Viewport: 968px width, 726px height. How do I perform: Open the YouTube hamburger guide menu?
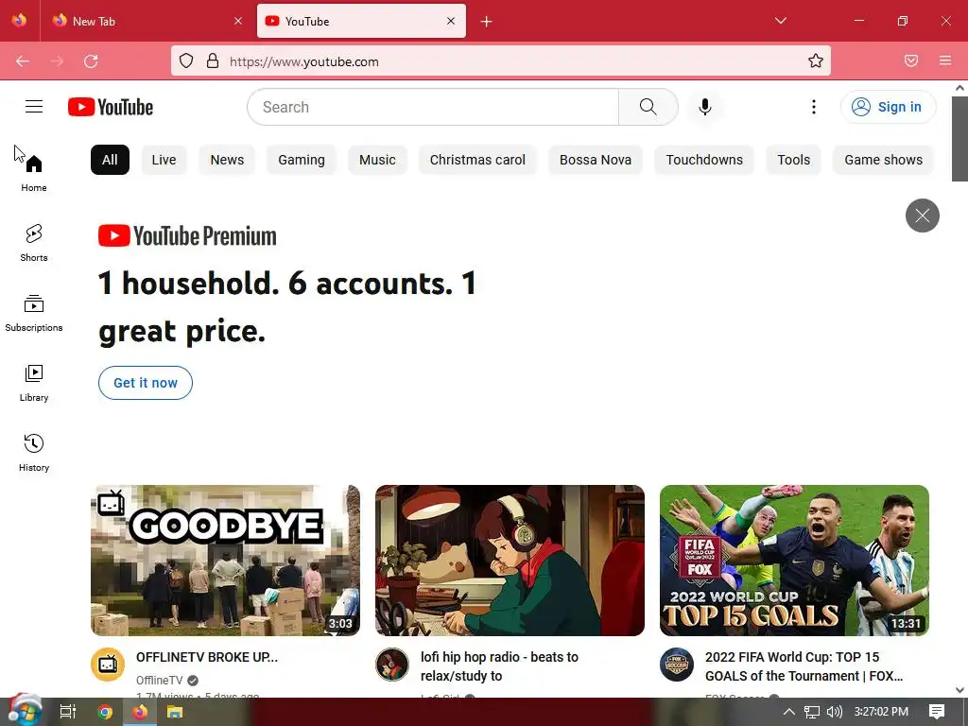tap(34, 107)
